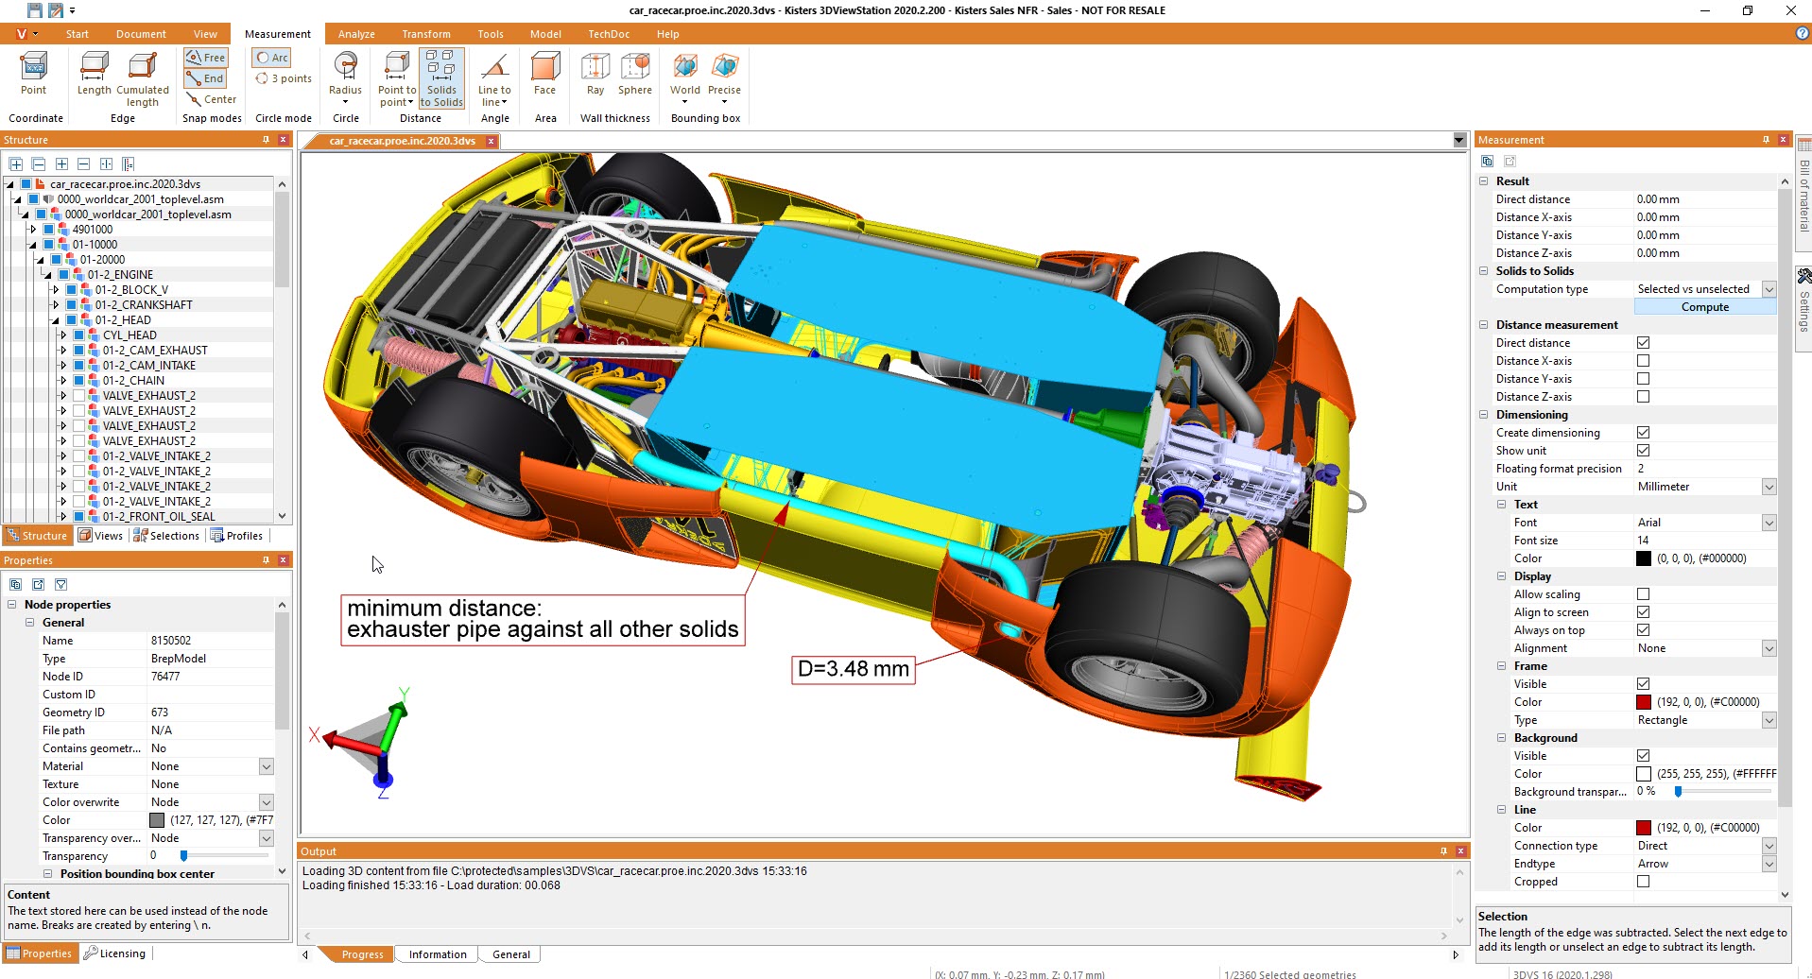Toggle Show unit checkbox

click(1643, 451)
